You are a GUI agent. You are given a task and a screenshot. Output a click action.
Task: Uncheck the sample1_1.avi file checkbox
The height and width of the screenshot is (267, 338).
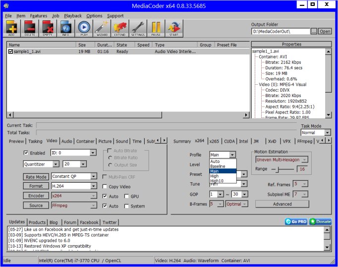pyautogui.click(x=10, y=52)
